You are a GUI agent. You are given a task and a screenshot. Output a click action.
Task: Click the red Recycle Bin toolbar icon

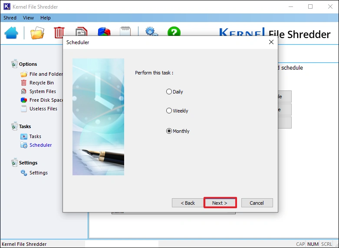(59, 32)
